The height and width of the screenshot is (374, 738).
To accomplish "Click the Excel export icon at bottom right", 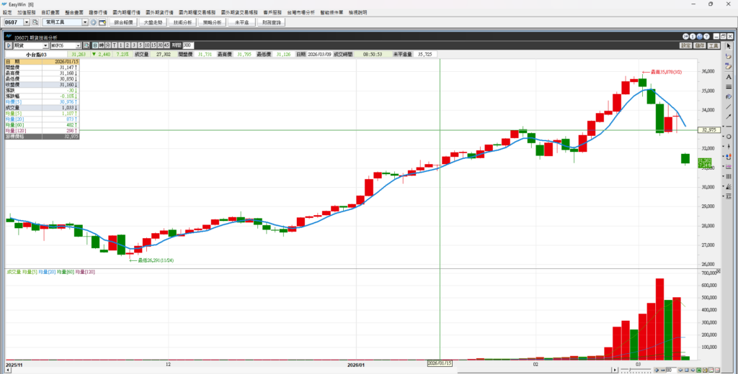I will (x=698, y=370).
